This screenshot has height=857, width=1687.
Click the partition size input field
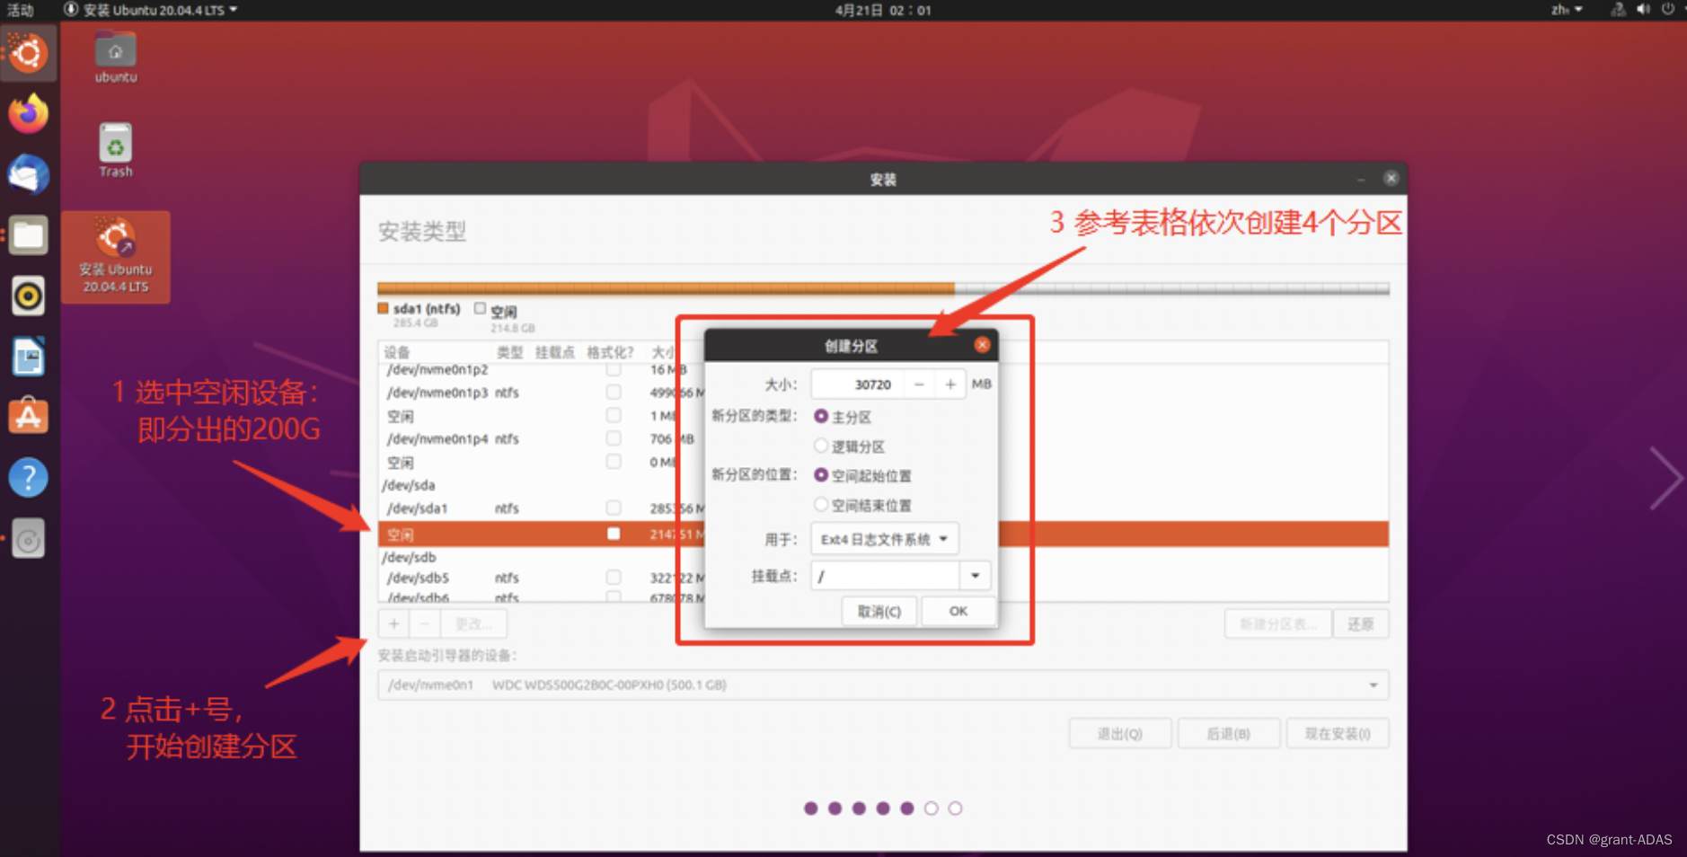[858, 384]
